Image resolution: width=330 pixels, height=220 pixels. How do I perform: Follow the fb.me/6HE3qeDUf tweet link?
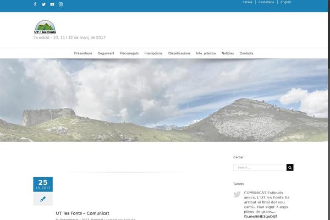click(260, 216)
